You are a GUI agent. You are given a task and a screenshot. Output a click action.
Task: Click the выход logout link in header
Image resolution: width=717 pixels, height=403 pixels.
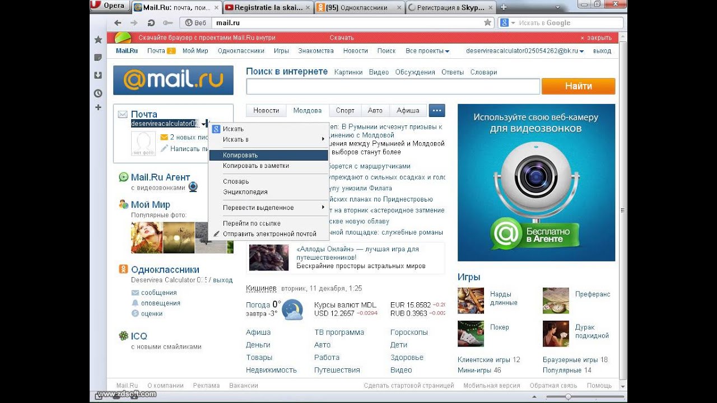pyautogui.click(x=602, y=51)
